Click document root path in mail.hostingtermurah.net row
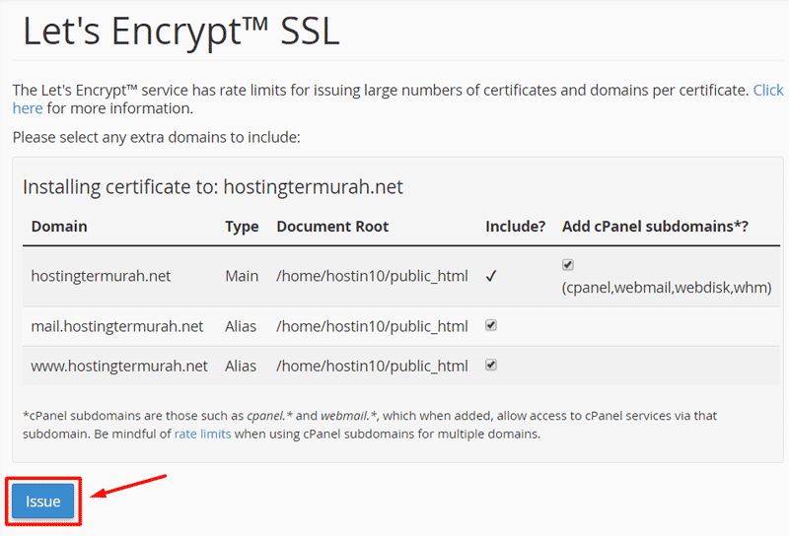This screenshot has height=536, width=789. point(372,326)
